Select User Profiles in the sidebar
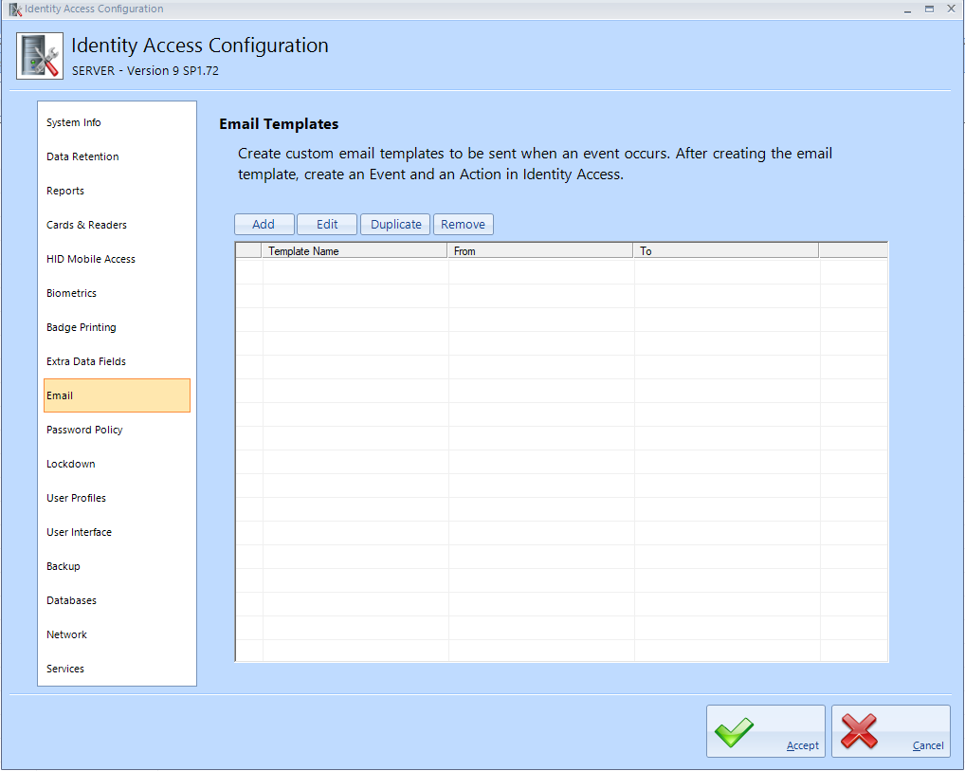 click(117, 498)
